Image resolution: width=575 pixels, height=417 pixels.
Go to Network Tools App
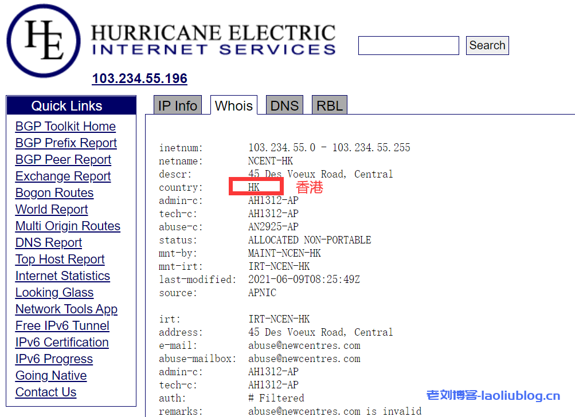(67, 309)
